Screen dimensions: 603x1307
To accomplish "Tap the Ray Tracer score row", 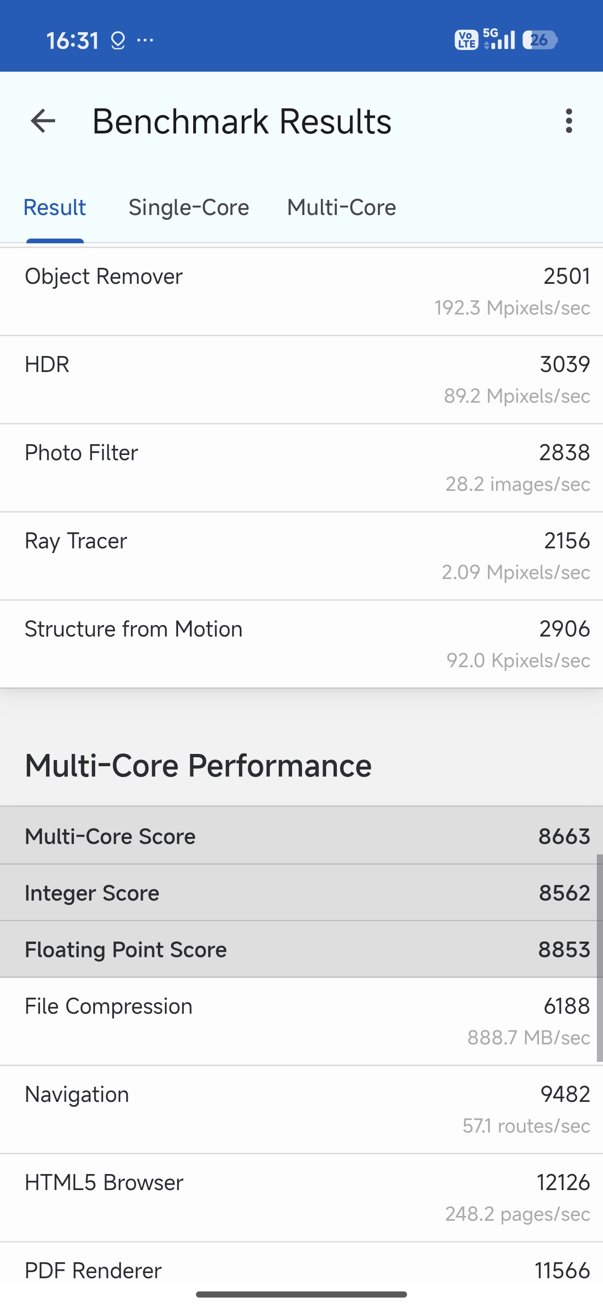I will point(301,556).
